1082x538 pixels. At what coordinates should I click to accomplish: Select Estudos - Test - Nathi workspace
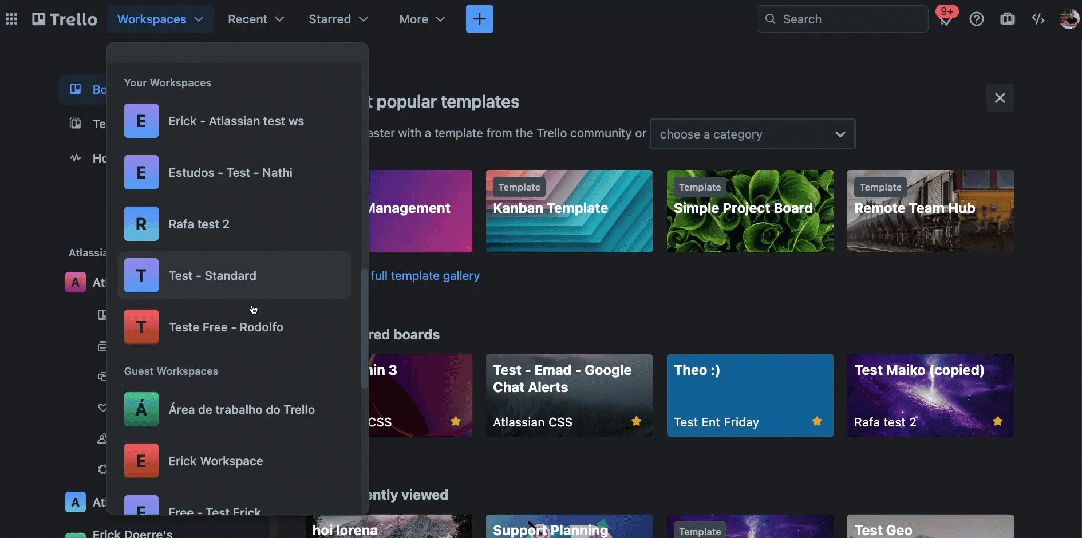click(x=234, y=172)
